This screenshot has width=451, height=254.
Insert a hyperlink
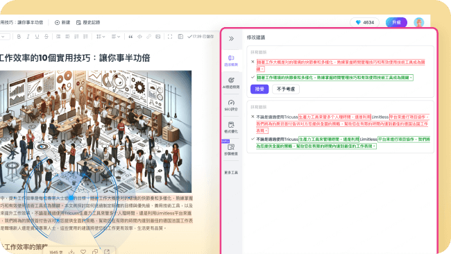[148, 37]
